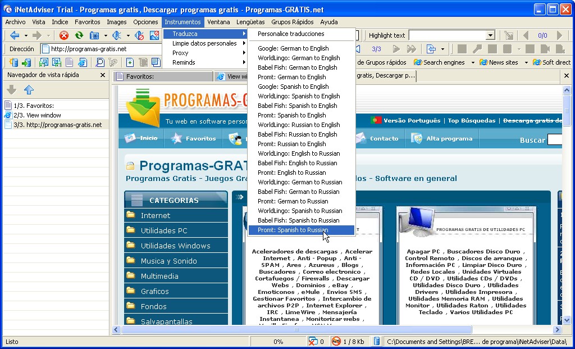
Task: Switch to the Favoritos: tab
Action: (x=163, y=76)
